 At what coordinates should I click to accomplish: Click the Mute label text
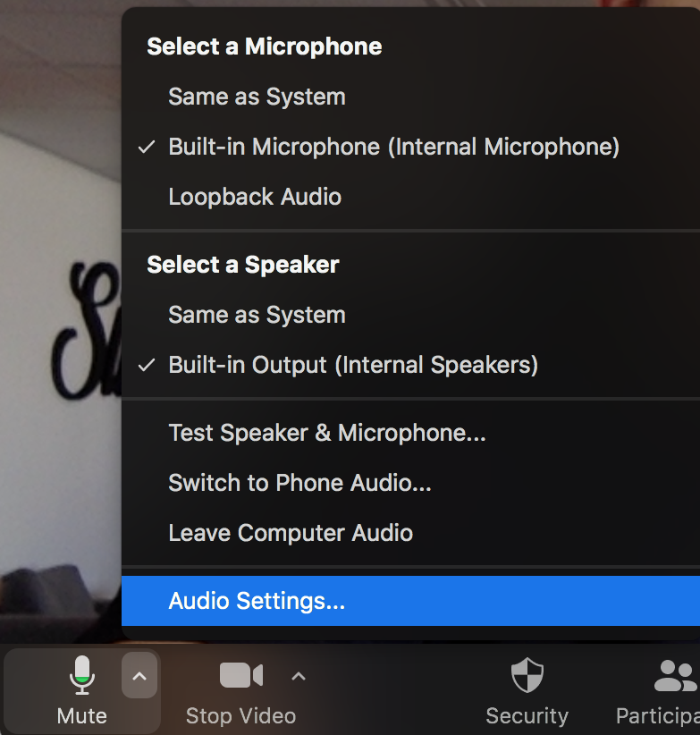click(x=82, y=716)
